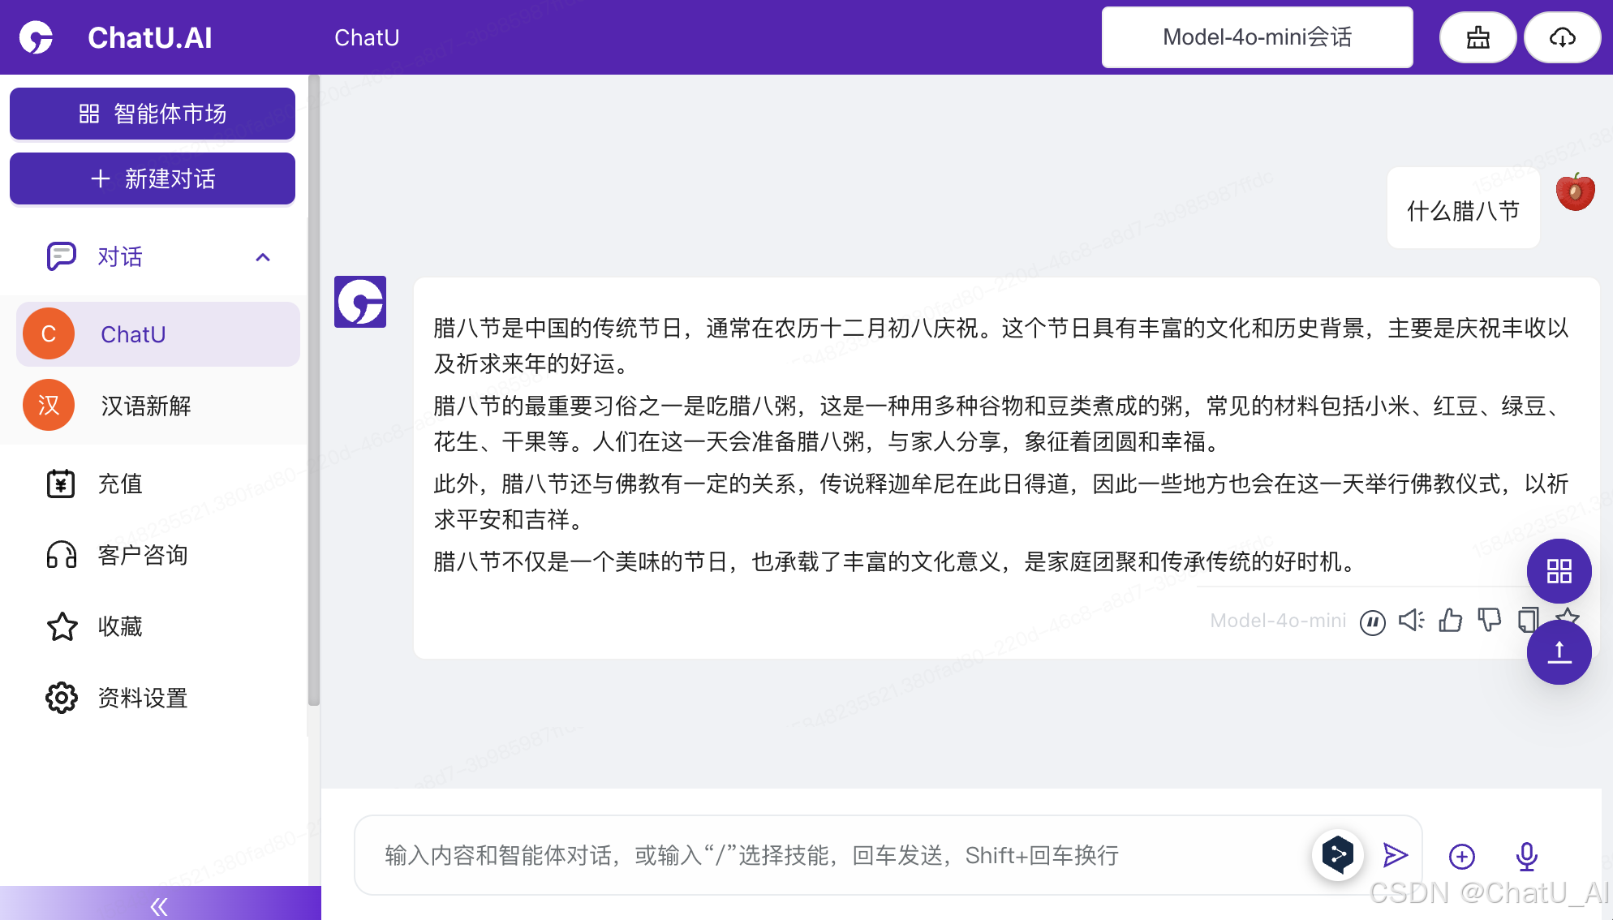The image size is (1613, 920).
Task: Click the microphone voice input icon
Action: 1526,856
